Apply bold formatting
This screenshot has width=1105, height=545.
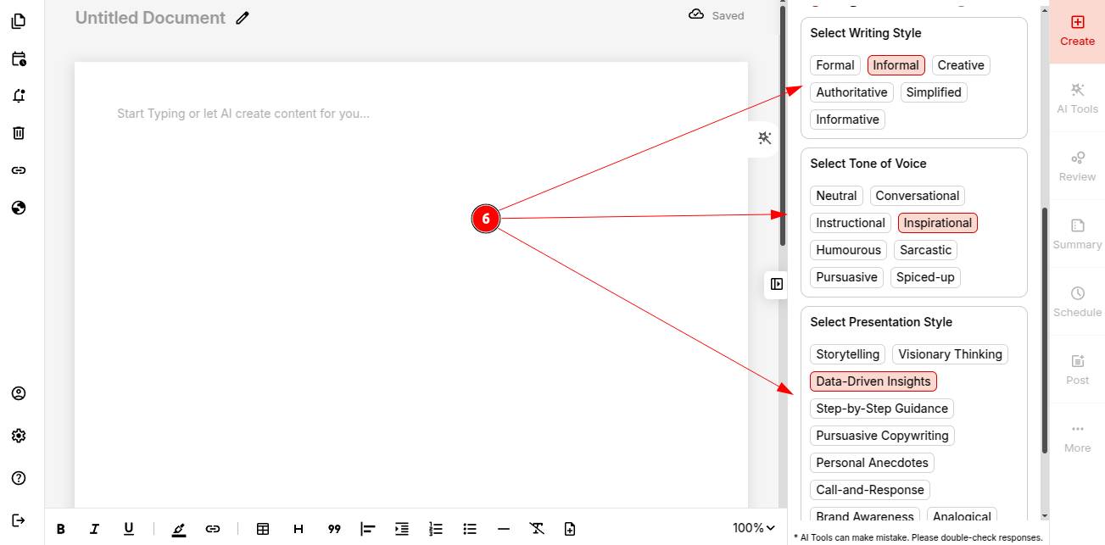61,529
